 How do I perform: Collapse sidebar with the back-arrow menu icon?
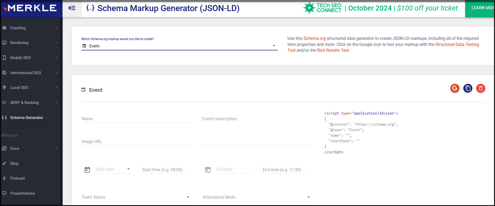72,8
